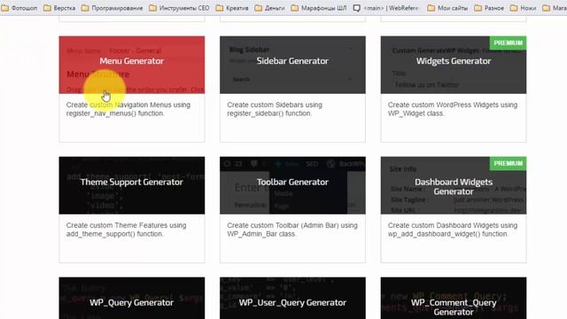The height and width of the screenshot is (319, 567).
Task: Open the Креатив bookmarks folder
Action: pos(232,8)
